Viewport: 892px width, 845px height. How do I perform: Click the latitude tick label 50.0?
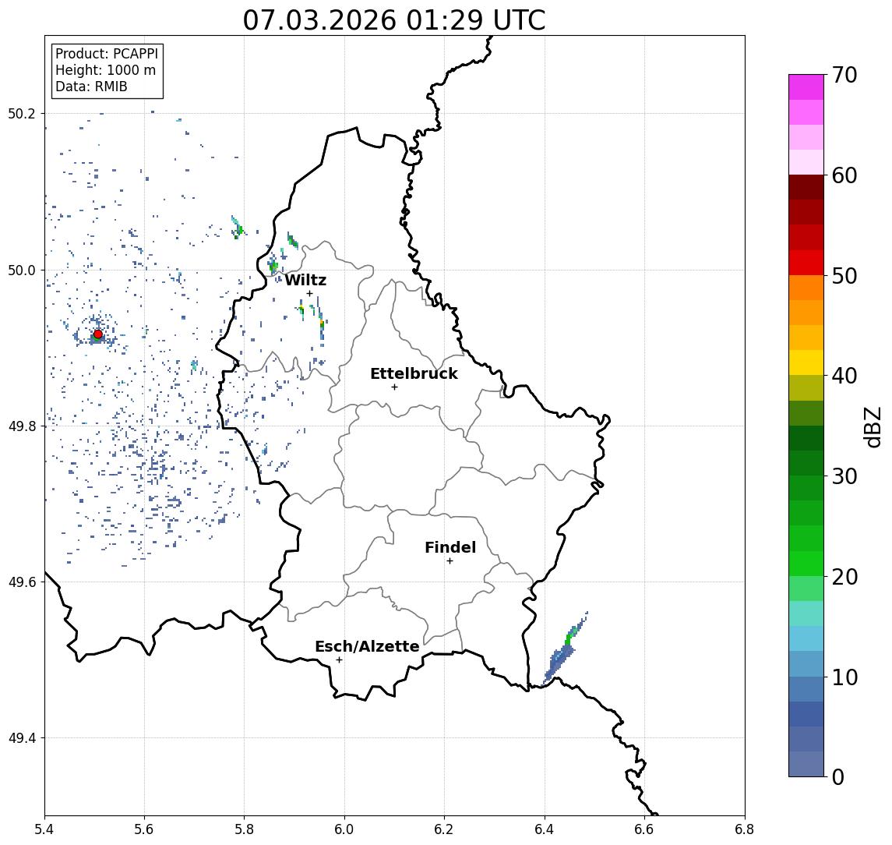pyautogui.click(x=21, y=270)
